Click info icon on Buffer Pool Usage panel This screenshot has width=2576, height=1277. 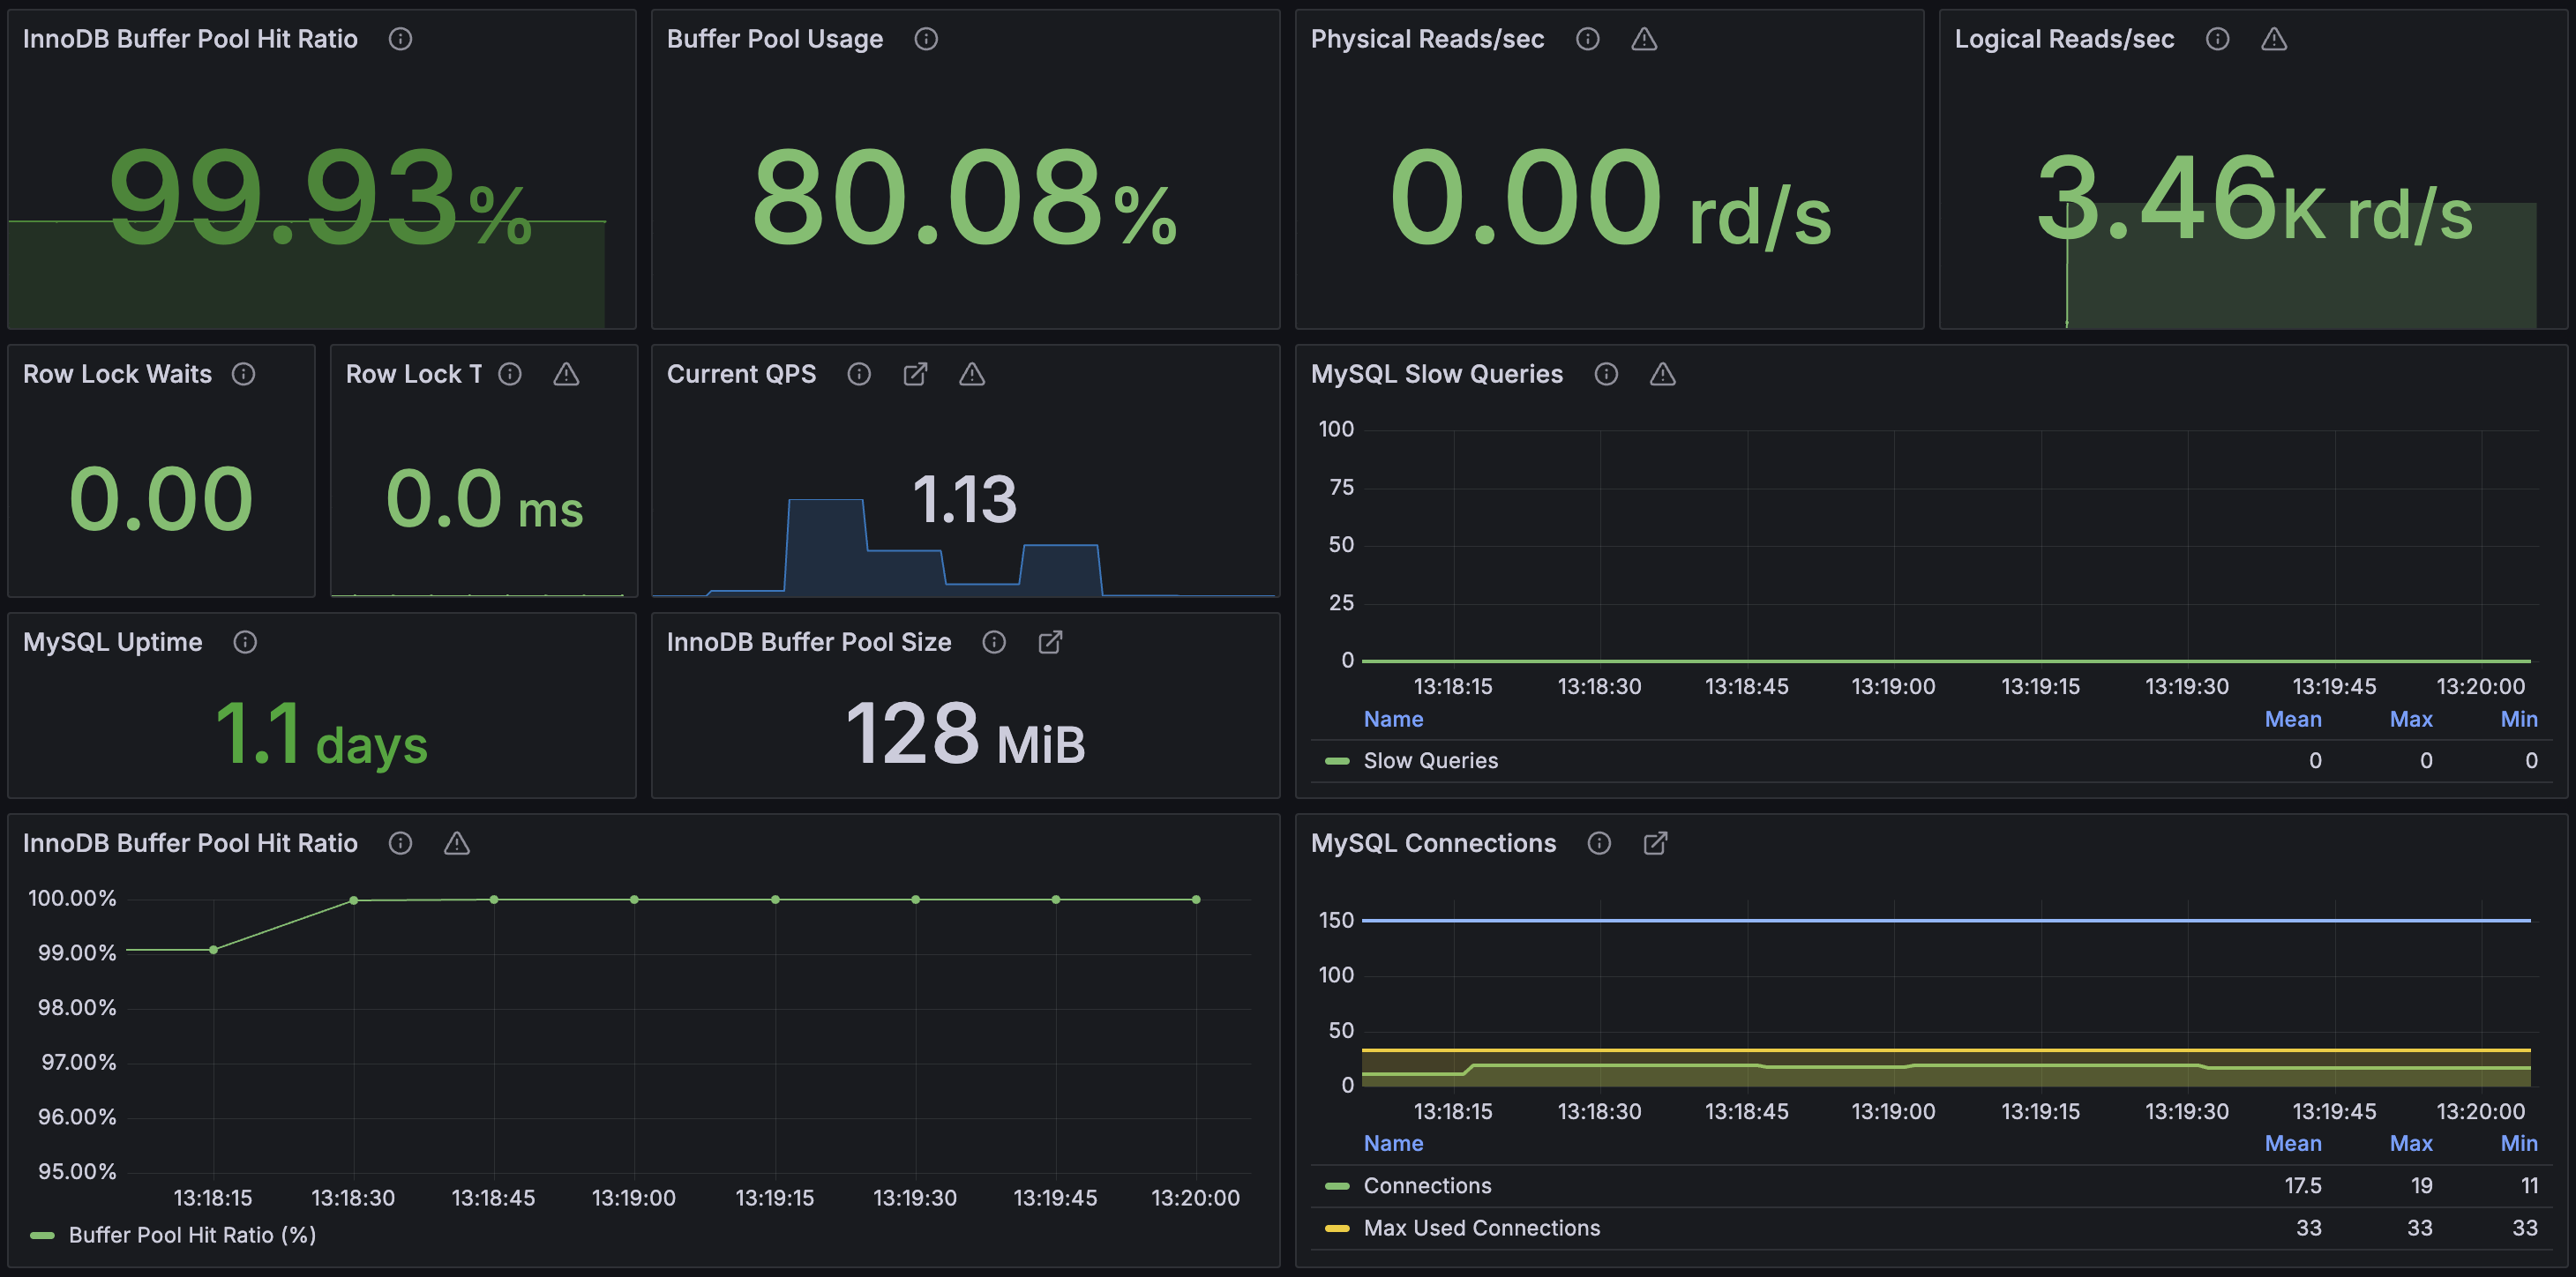(926, 39)
